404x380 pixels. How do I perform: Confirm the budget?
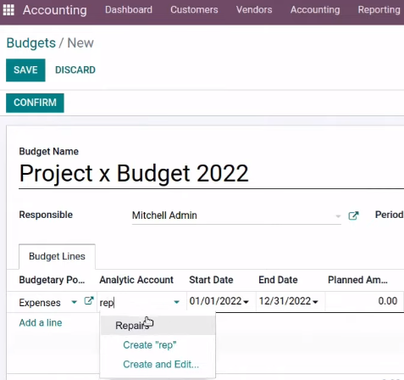point(35,103)
